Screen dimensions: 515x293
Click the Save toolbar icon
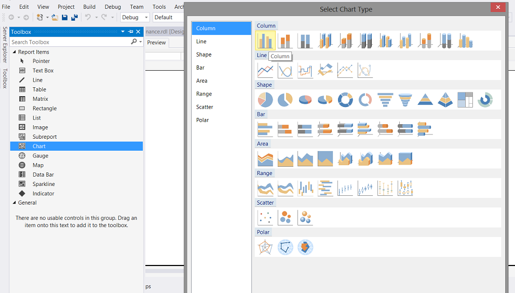[x=65, y=18]
